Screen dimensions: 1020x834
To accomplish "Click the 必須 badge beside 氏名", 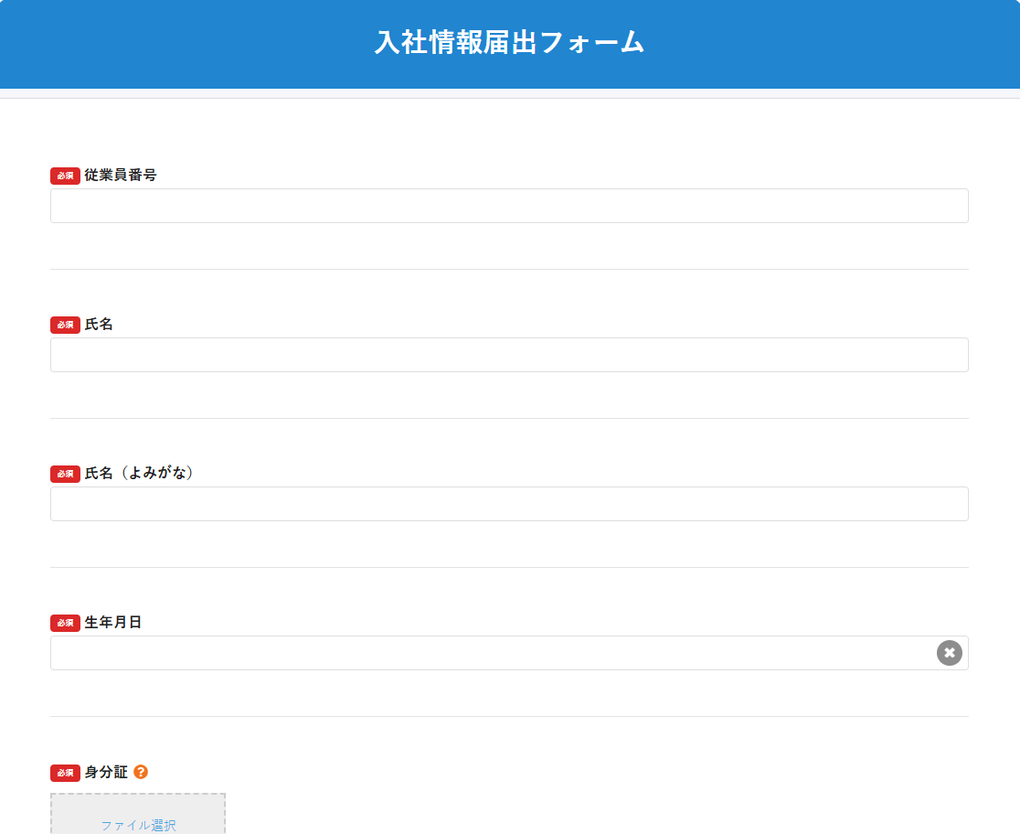I will tap(63, 324).
